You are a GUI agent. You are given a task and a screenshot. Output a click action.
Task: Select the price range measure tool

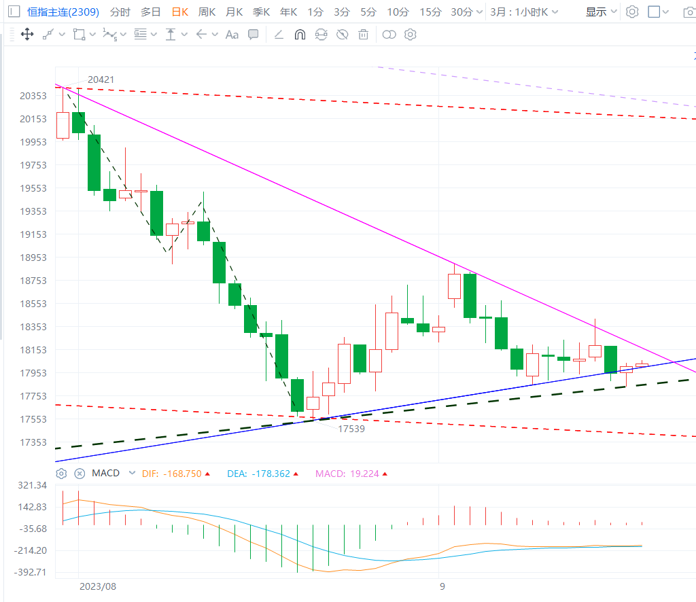tap(171, 34)
